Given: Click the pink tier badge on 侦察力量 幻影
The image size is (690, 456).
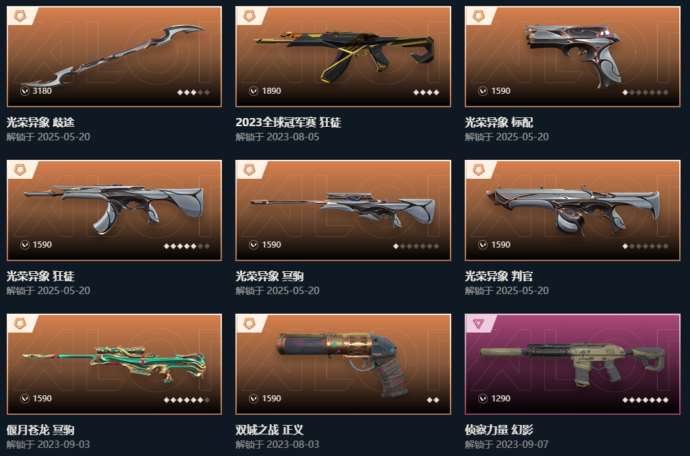Looking at the screenshot, I should click(x=479, y=324).
